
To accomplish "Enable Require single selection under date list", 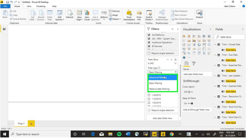I will (x=149, y=110).
